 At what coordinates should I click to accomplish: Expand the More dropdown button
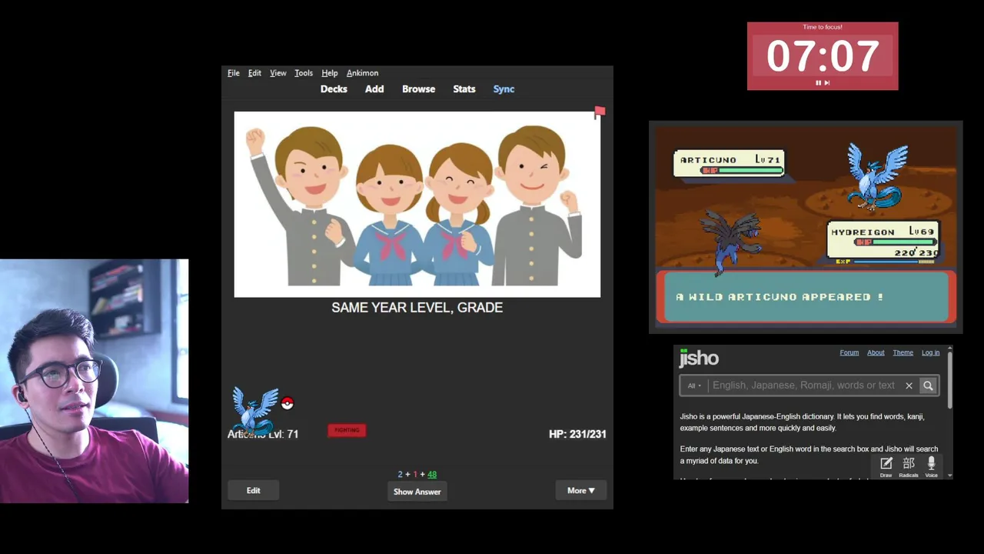(x=581, y=490)
